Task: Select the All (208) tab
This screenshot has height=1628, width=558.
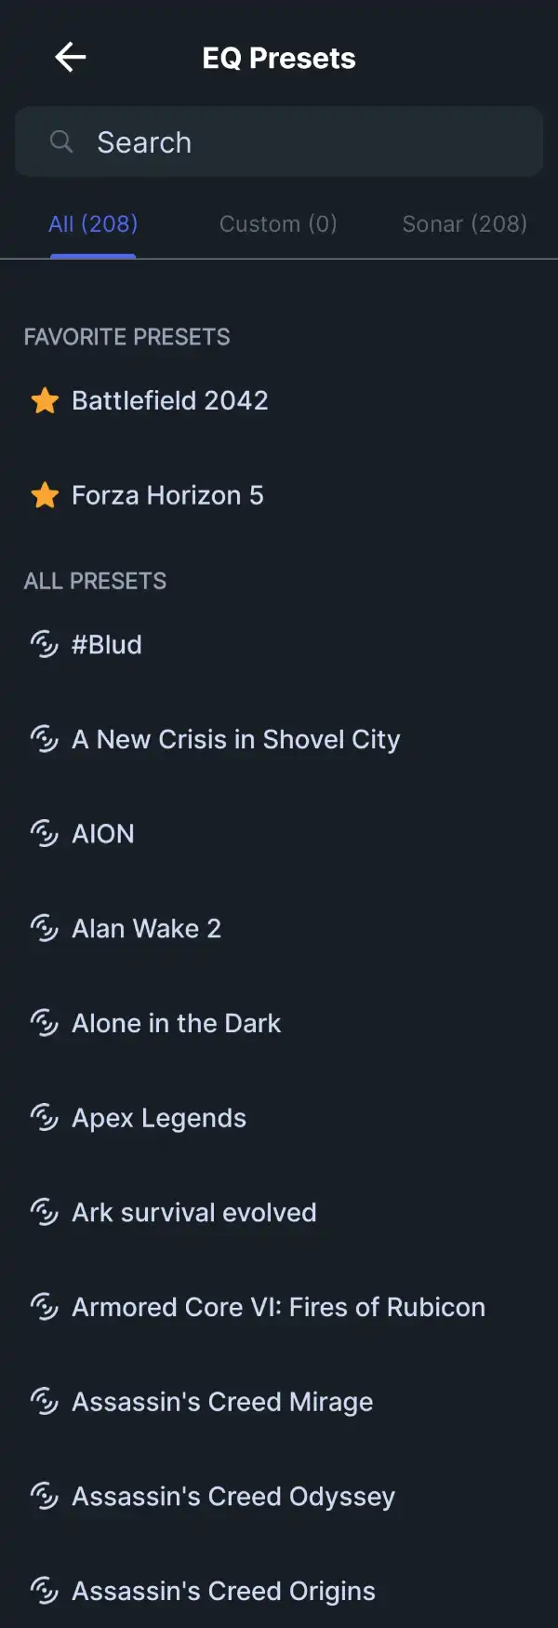Action: pyautogui.click(x=93, y=223)
